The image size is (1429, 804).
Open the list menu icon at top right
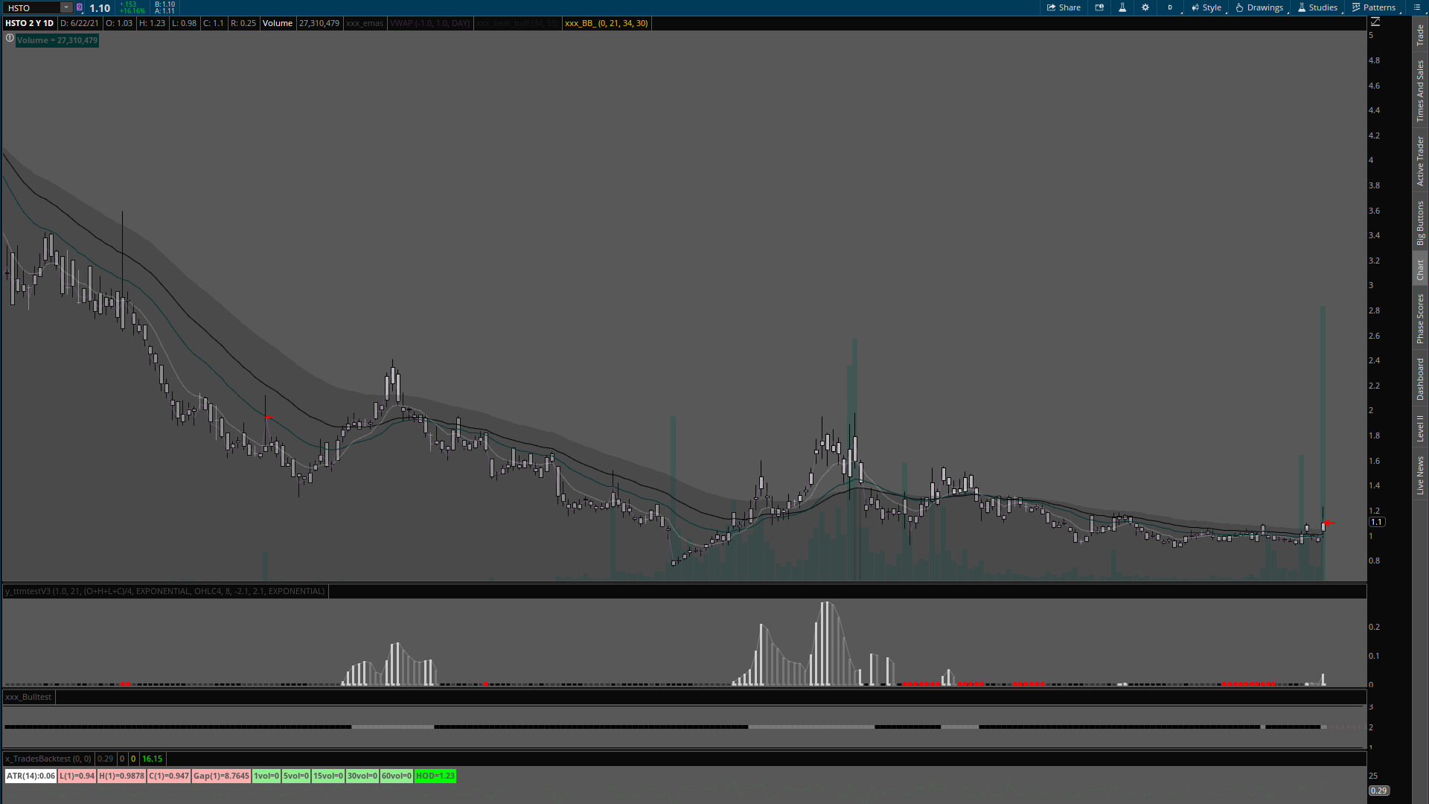(1416, 7)
